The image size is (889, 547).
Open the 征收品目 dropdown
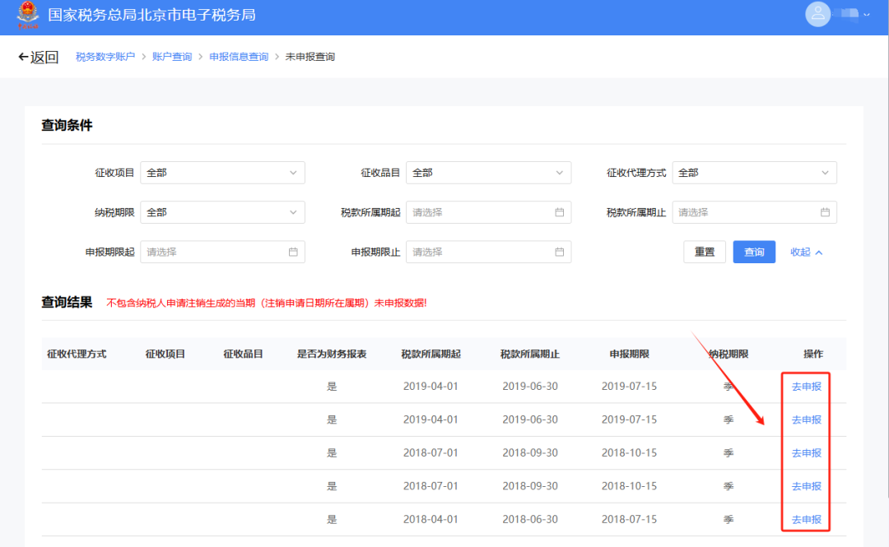[x=489, y=173]
